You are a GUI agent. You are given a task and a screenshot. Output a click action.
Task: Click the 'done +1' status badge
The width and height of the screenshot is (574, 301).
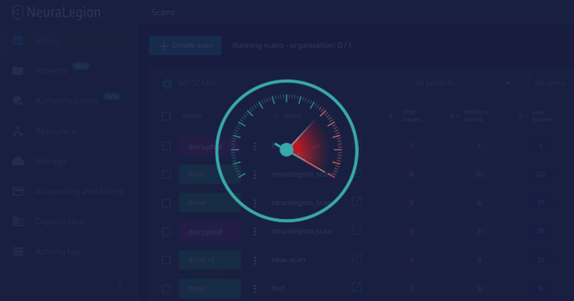pyautogui.click(x=210, y=260)
